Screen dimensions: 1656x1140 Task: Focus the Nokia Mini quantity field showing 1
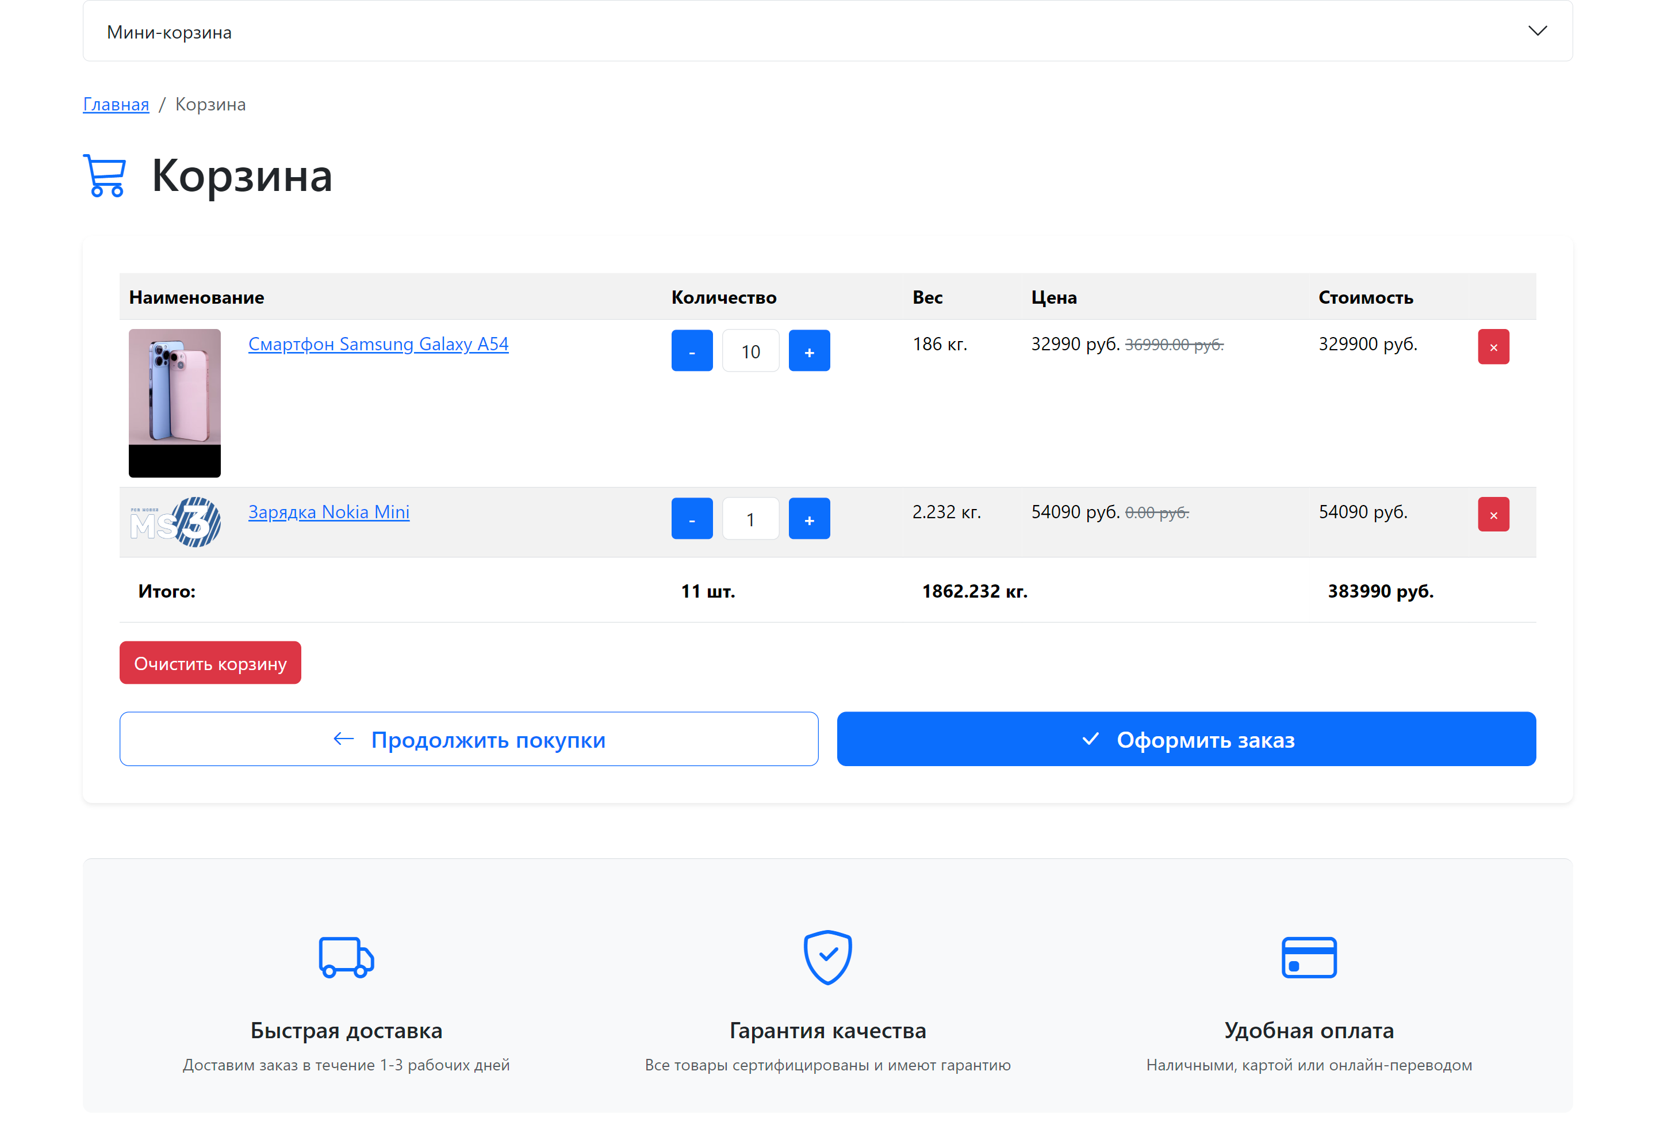coord(750,519)
